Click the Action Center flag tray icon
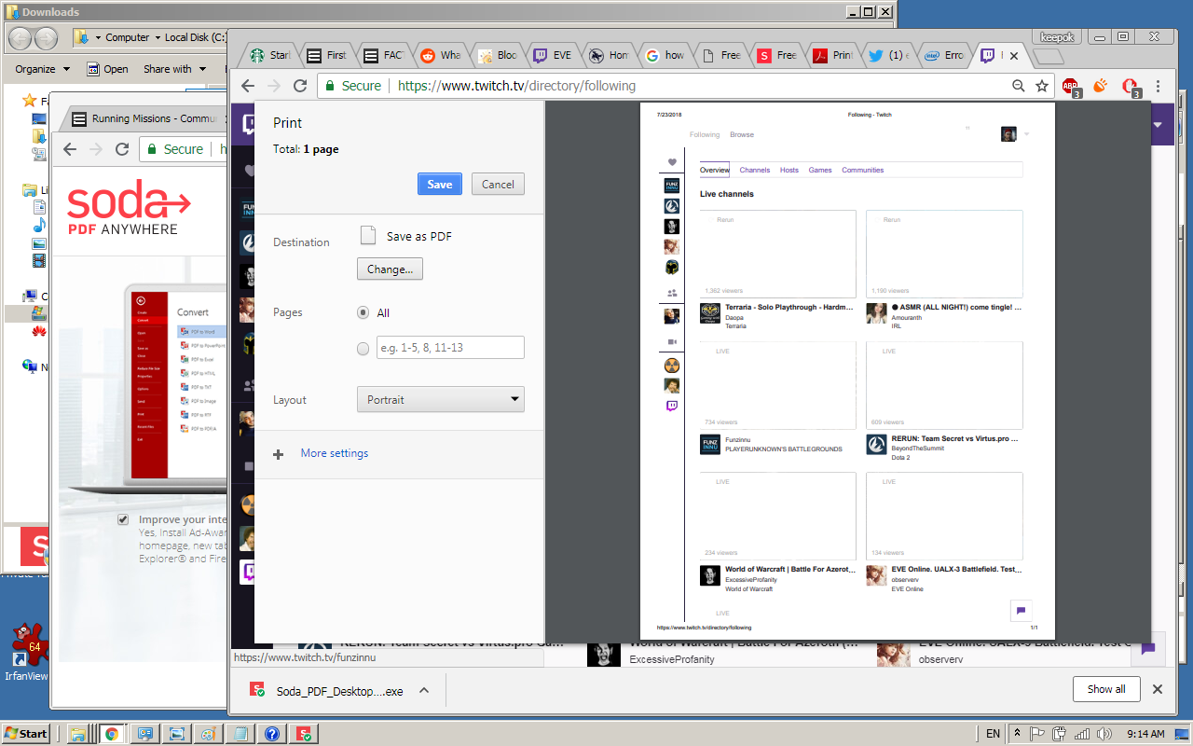The height and width of the screenshot is (746, 1193). 1038,734
